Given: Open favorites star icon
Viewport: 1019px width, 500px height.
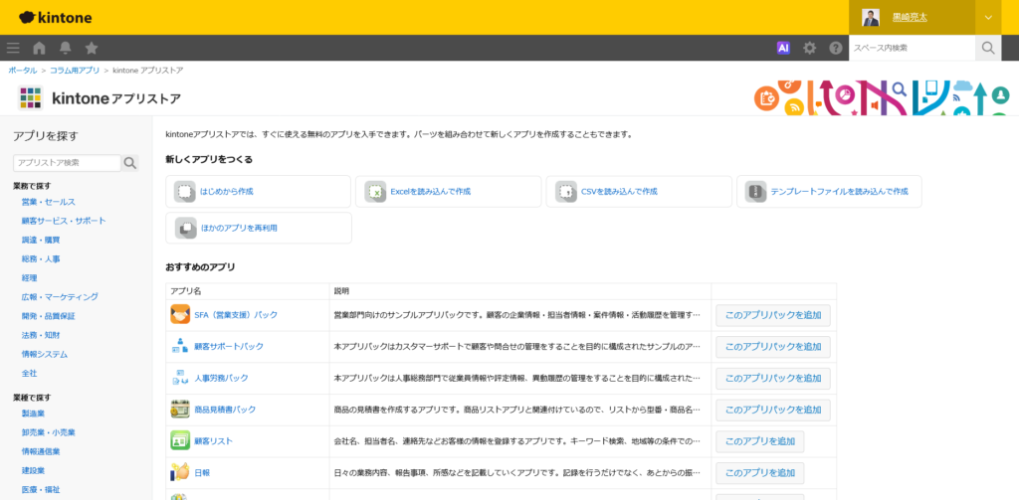Looking at the screenshot, I should (x=92, y=48).
